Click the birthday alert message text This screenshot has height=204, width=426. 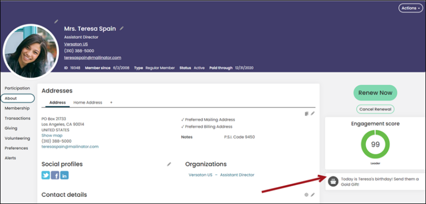380,182
